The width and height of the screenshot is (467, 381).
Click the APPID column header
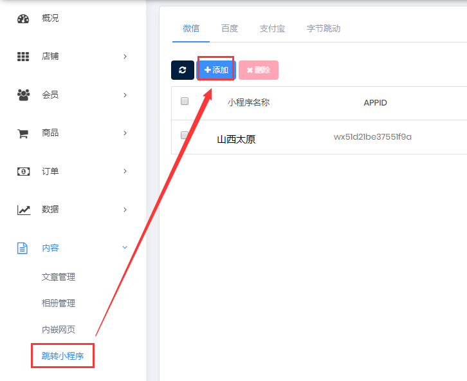tap(375, 103)
